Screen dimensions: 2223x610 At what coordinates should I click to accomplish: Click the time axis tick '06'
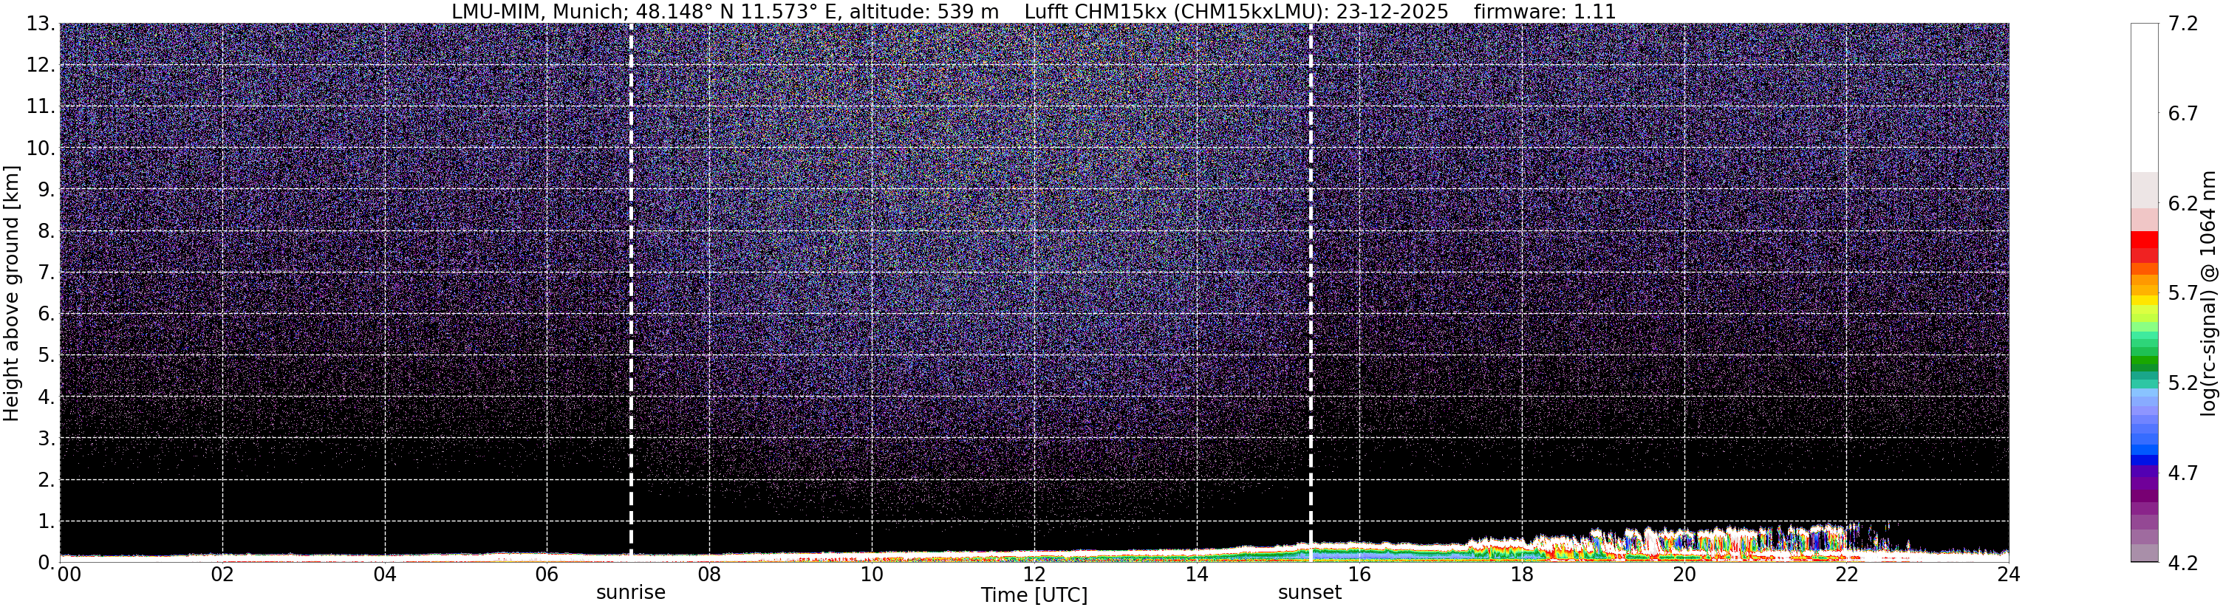547,575
